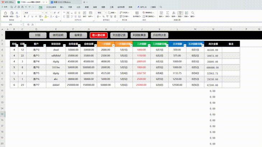Viewport: 262px width, 147px height.
Task: Click the clear formatting eraser icon
Action: pyautogui.click(x=57, y=16)
